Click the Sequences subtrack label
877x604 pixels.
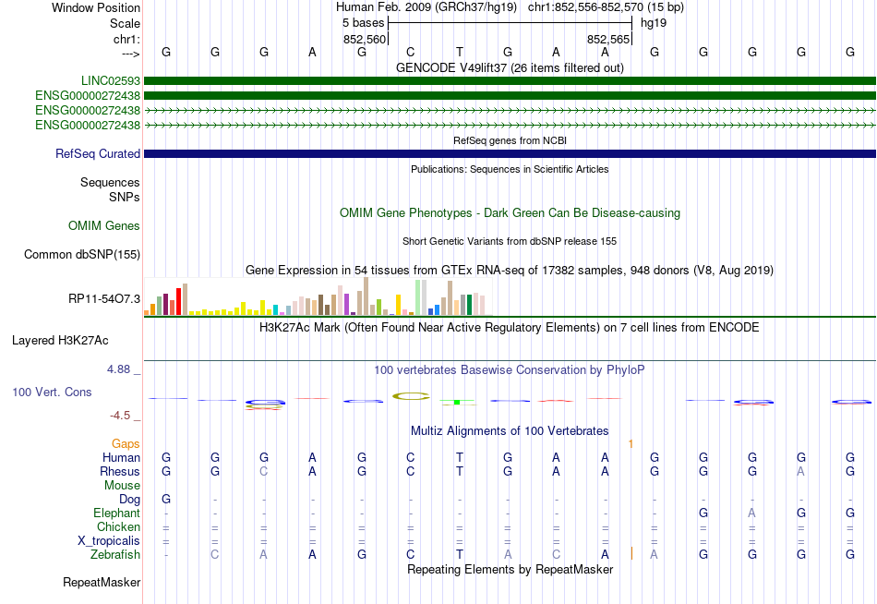coord(110,183)
